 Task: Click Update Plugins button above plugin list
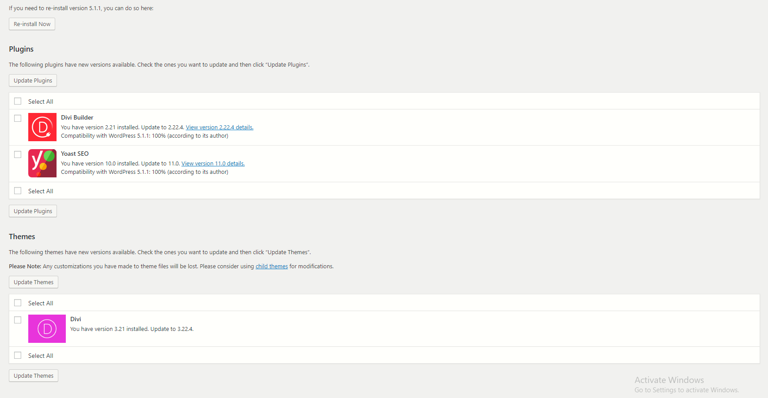click(x=33, y=80)
